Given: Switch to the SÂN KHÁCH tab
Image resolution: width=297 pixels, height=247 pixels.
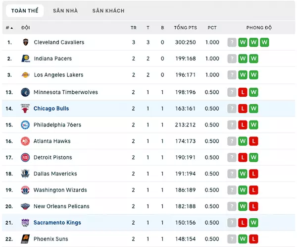Looking at the screenshot, I should pyautogui.click(x=108, y=11).
